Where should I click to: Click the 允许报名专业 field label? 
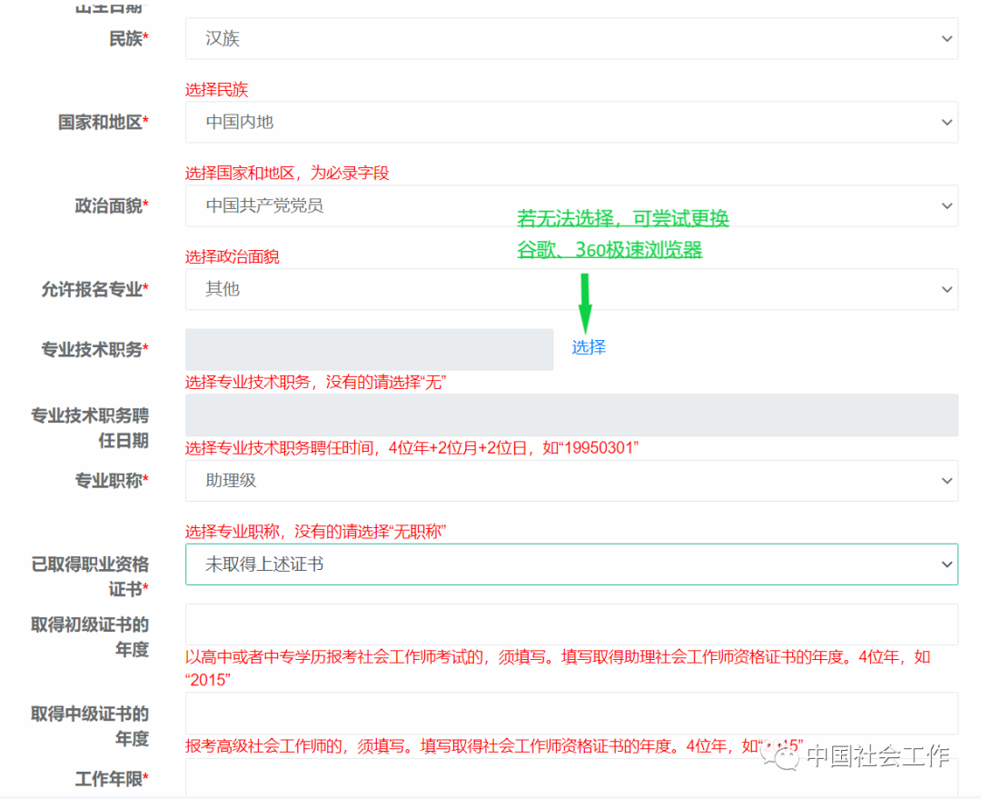pos(94,289)
